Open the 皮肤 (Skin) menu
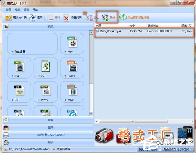Image resolution: width=196 pixels, height=153 pixels. [x=17, y=9]
